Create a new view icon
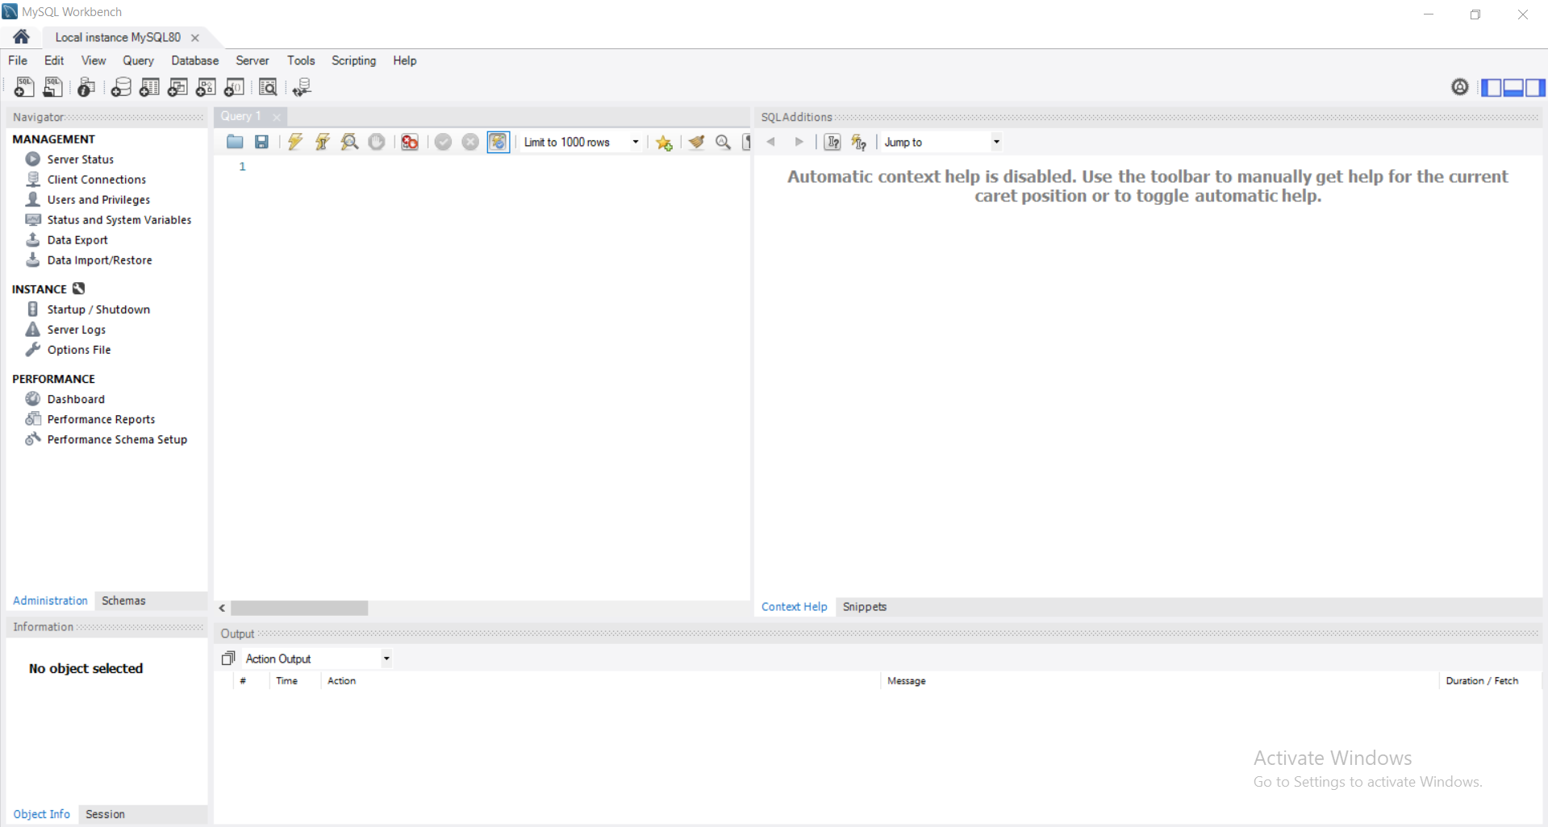The height and width of the screenshot is (827, 1548). point(177,87)
